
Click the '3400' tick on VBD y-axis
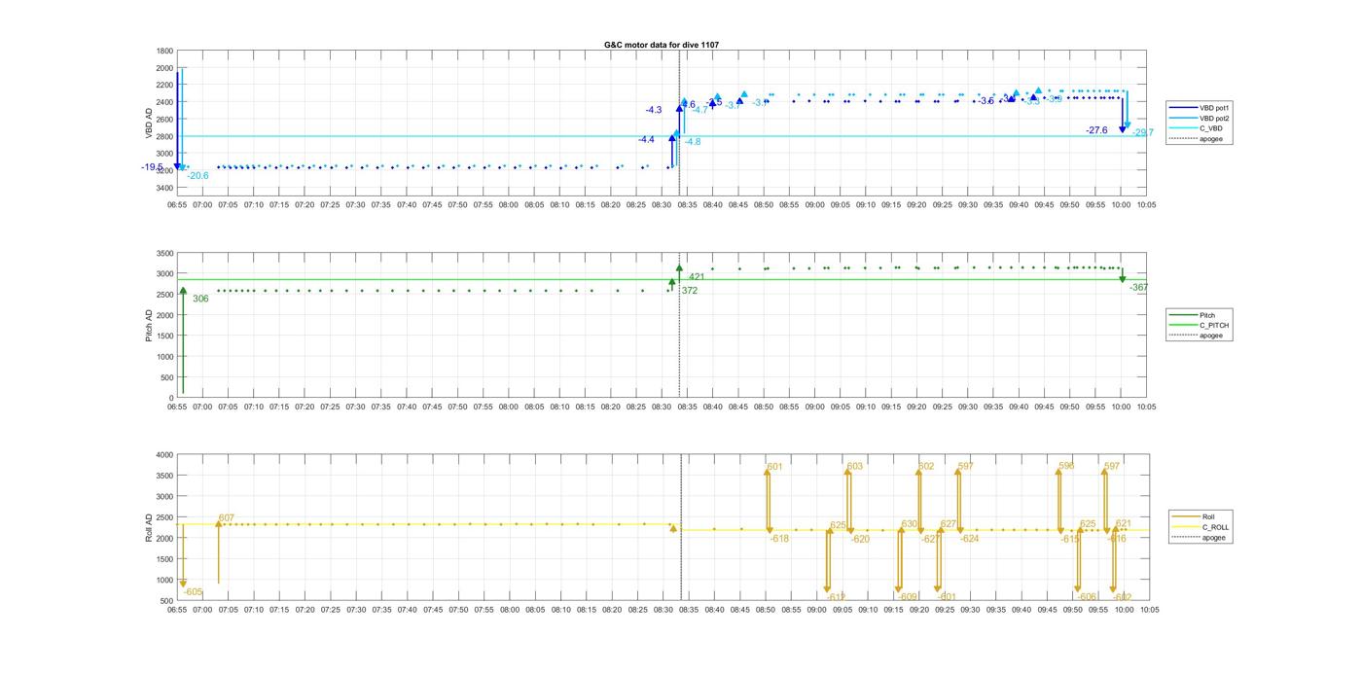163,188
